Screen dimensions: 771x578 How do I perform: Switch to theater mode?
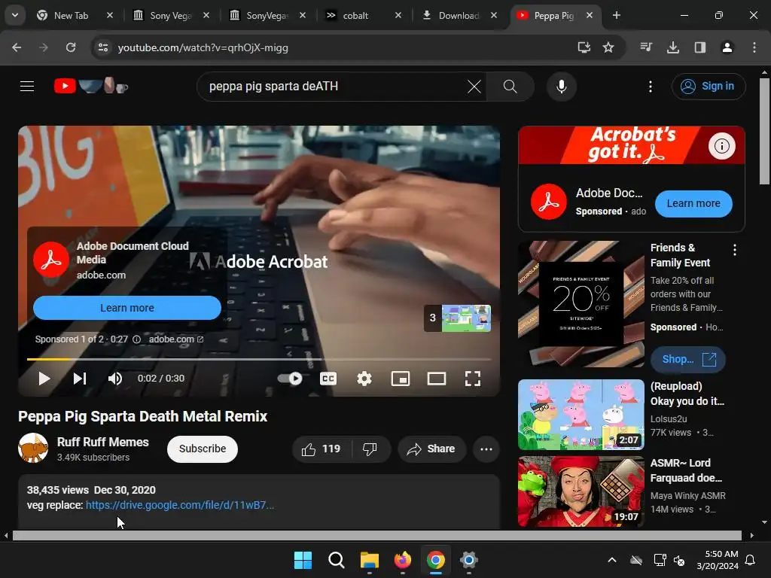(x=437, y=379)
